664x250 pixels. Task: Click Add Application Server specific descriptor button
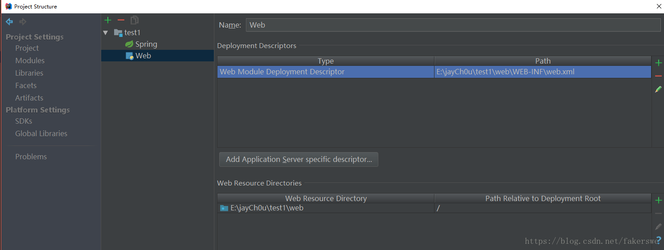click(x=299, y=159)
